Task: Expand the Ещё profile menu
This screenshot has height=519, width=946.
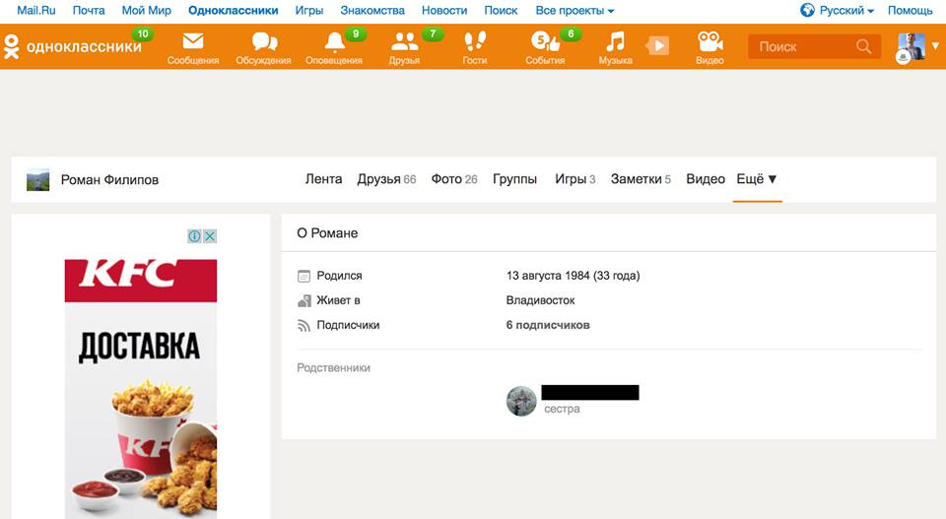Action: coord(757,179)
